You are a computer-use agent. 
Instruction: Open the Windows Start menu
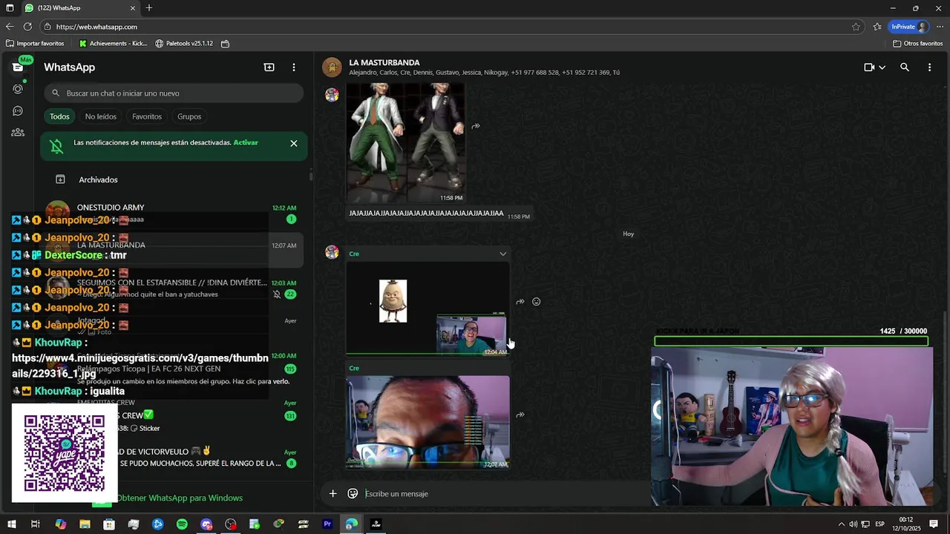pyautogui.click(x=11, y=524)
